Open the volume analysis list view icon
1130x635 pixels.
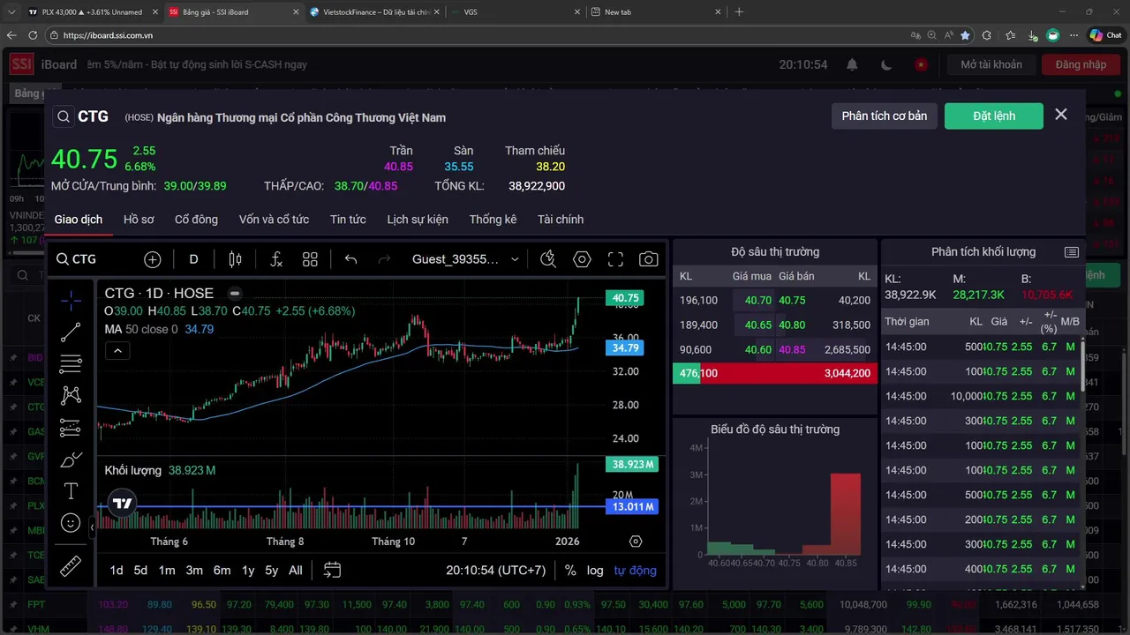coord(1072,252)
